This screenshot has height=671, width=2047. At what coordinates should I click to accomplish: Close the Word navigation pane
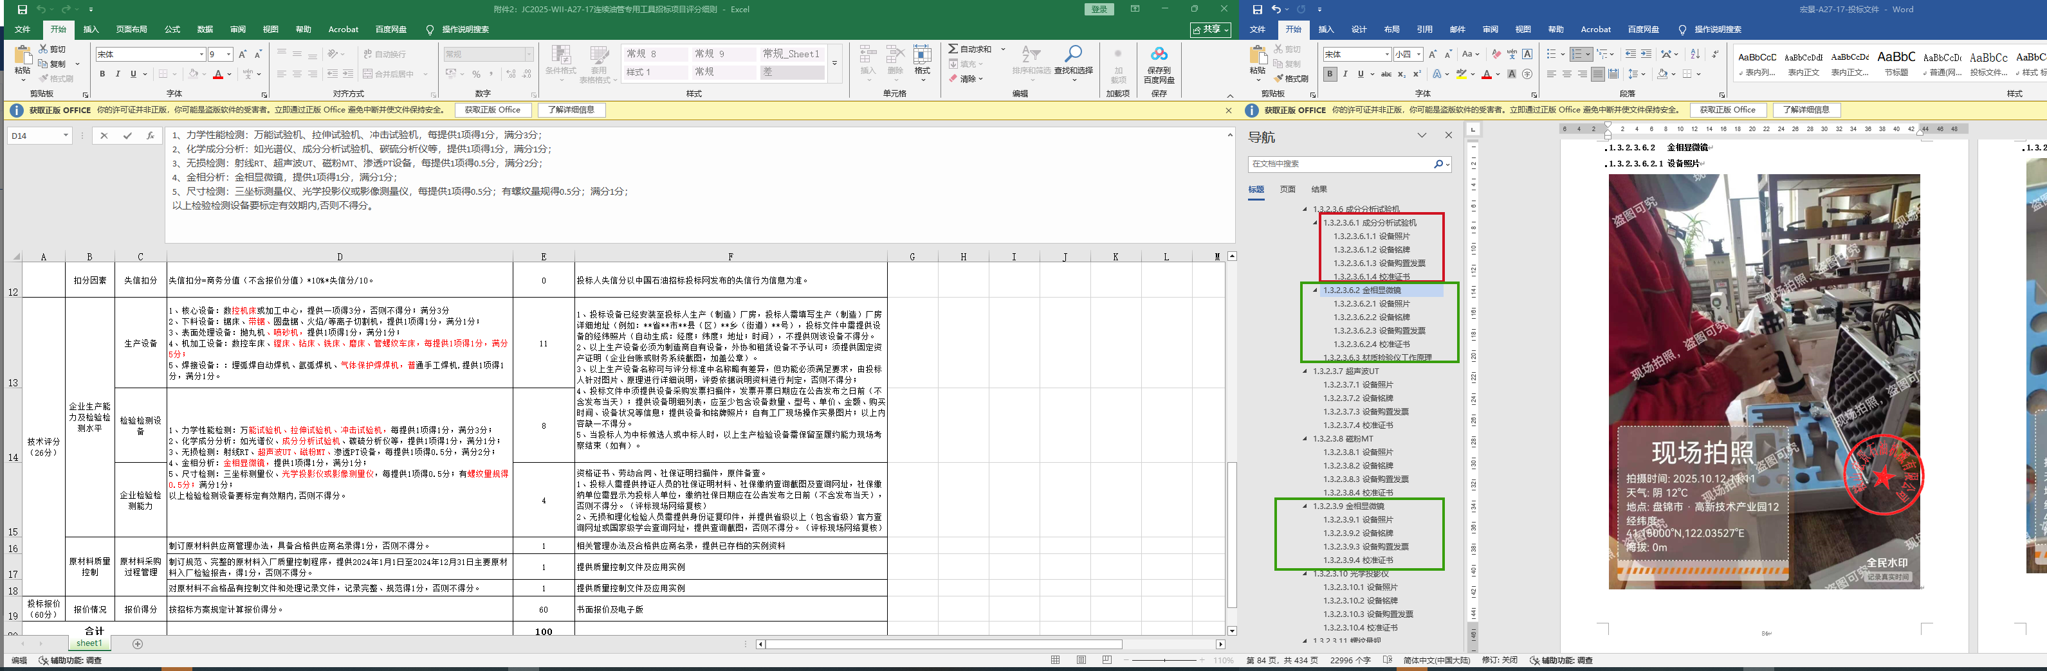pos(1449,136)
